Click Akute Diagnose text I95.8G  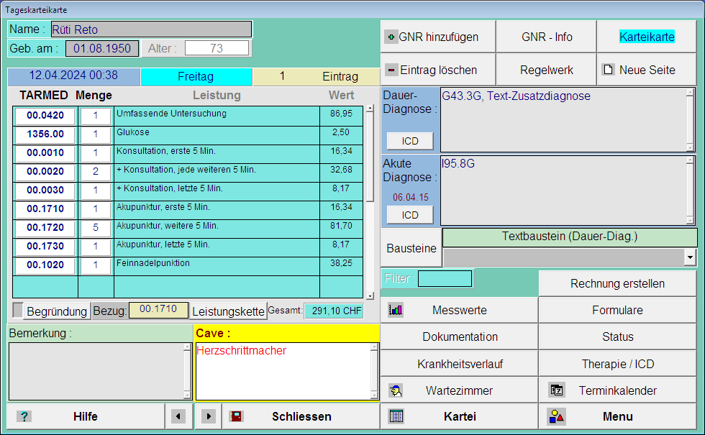click(x=458, y=164)
